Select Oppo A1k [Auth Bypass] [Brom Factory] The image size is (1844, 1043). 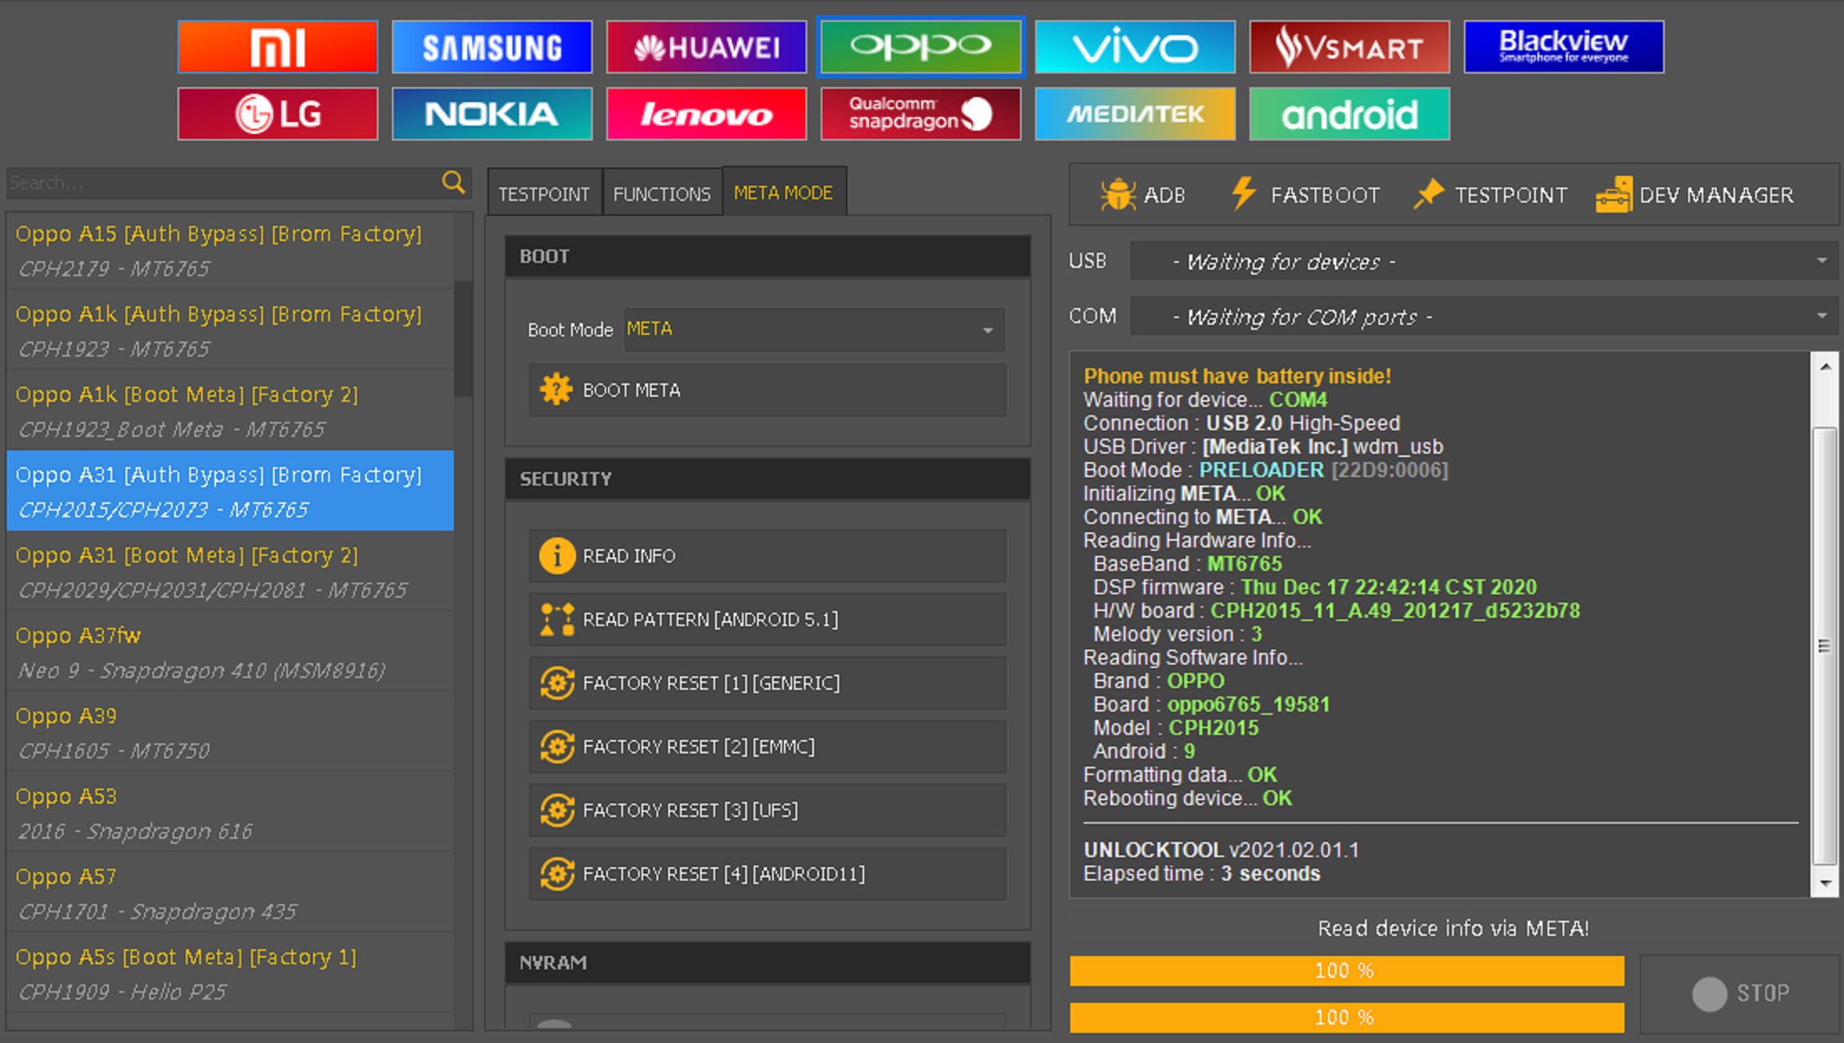click(x=230, y=331)
